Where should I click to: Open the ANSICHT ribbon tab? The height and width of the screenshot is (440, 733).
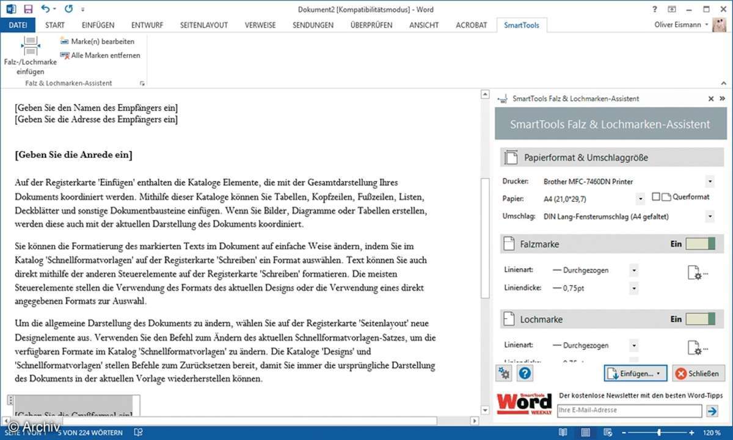pyautogui.click(x=424, y=25)
